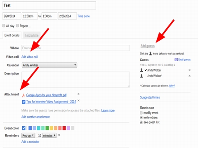Click Learn more about attachment permissions
Screen dimensions: 198x148
(x=108, y=111)
